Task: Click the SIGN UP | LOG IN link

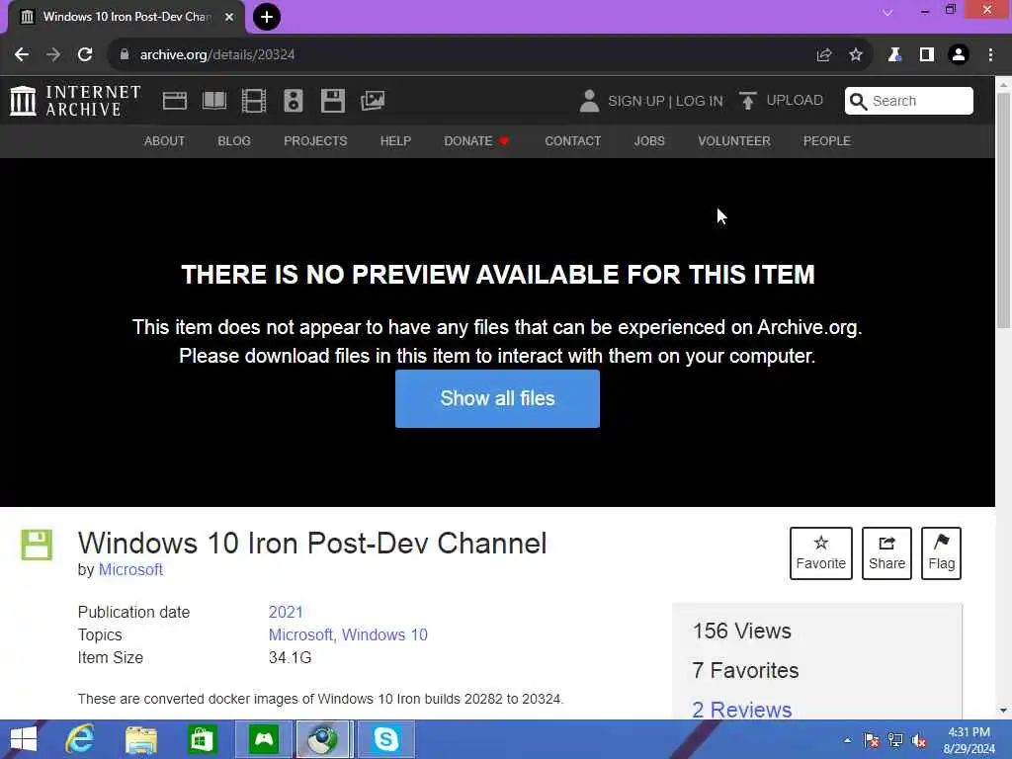Action: [x=665, y=102]
